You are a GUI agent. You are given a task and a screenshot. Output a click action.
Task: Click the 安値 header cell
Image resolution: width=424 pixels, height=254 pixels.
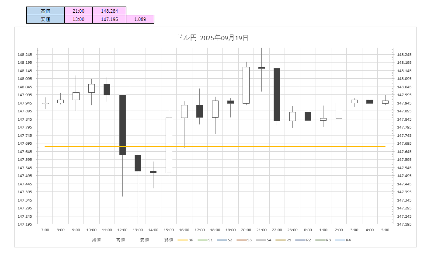pyautogui.click(x=45, y=19)
